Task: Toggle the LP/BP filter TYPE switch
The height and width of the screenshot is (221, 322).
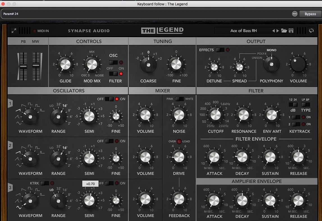Action: 305,104
